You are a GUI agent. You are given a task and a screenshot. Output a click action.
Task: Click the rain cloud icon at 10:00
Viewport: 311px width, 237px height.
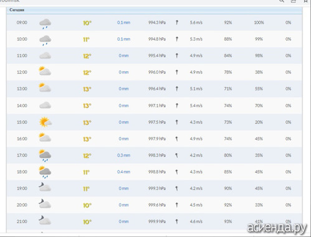[x=45, y=41]
